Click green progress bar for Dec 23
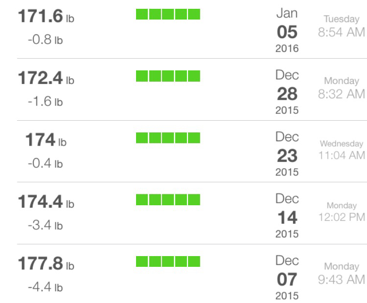 (168, 138)
